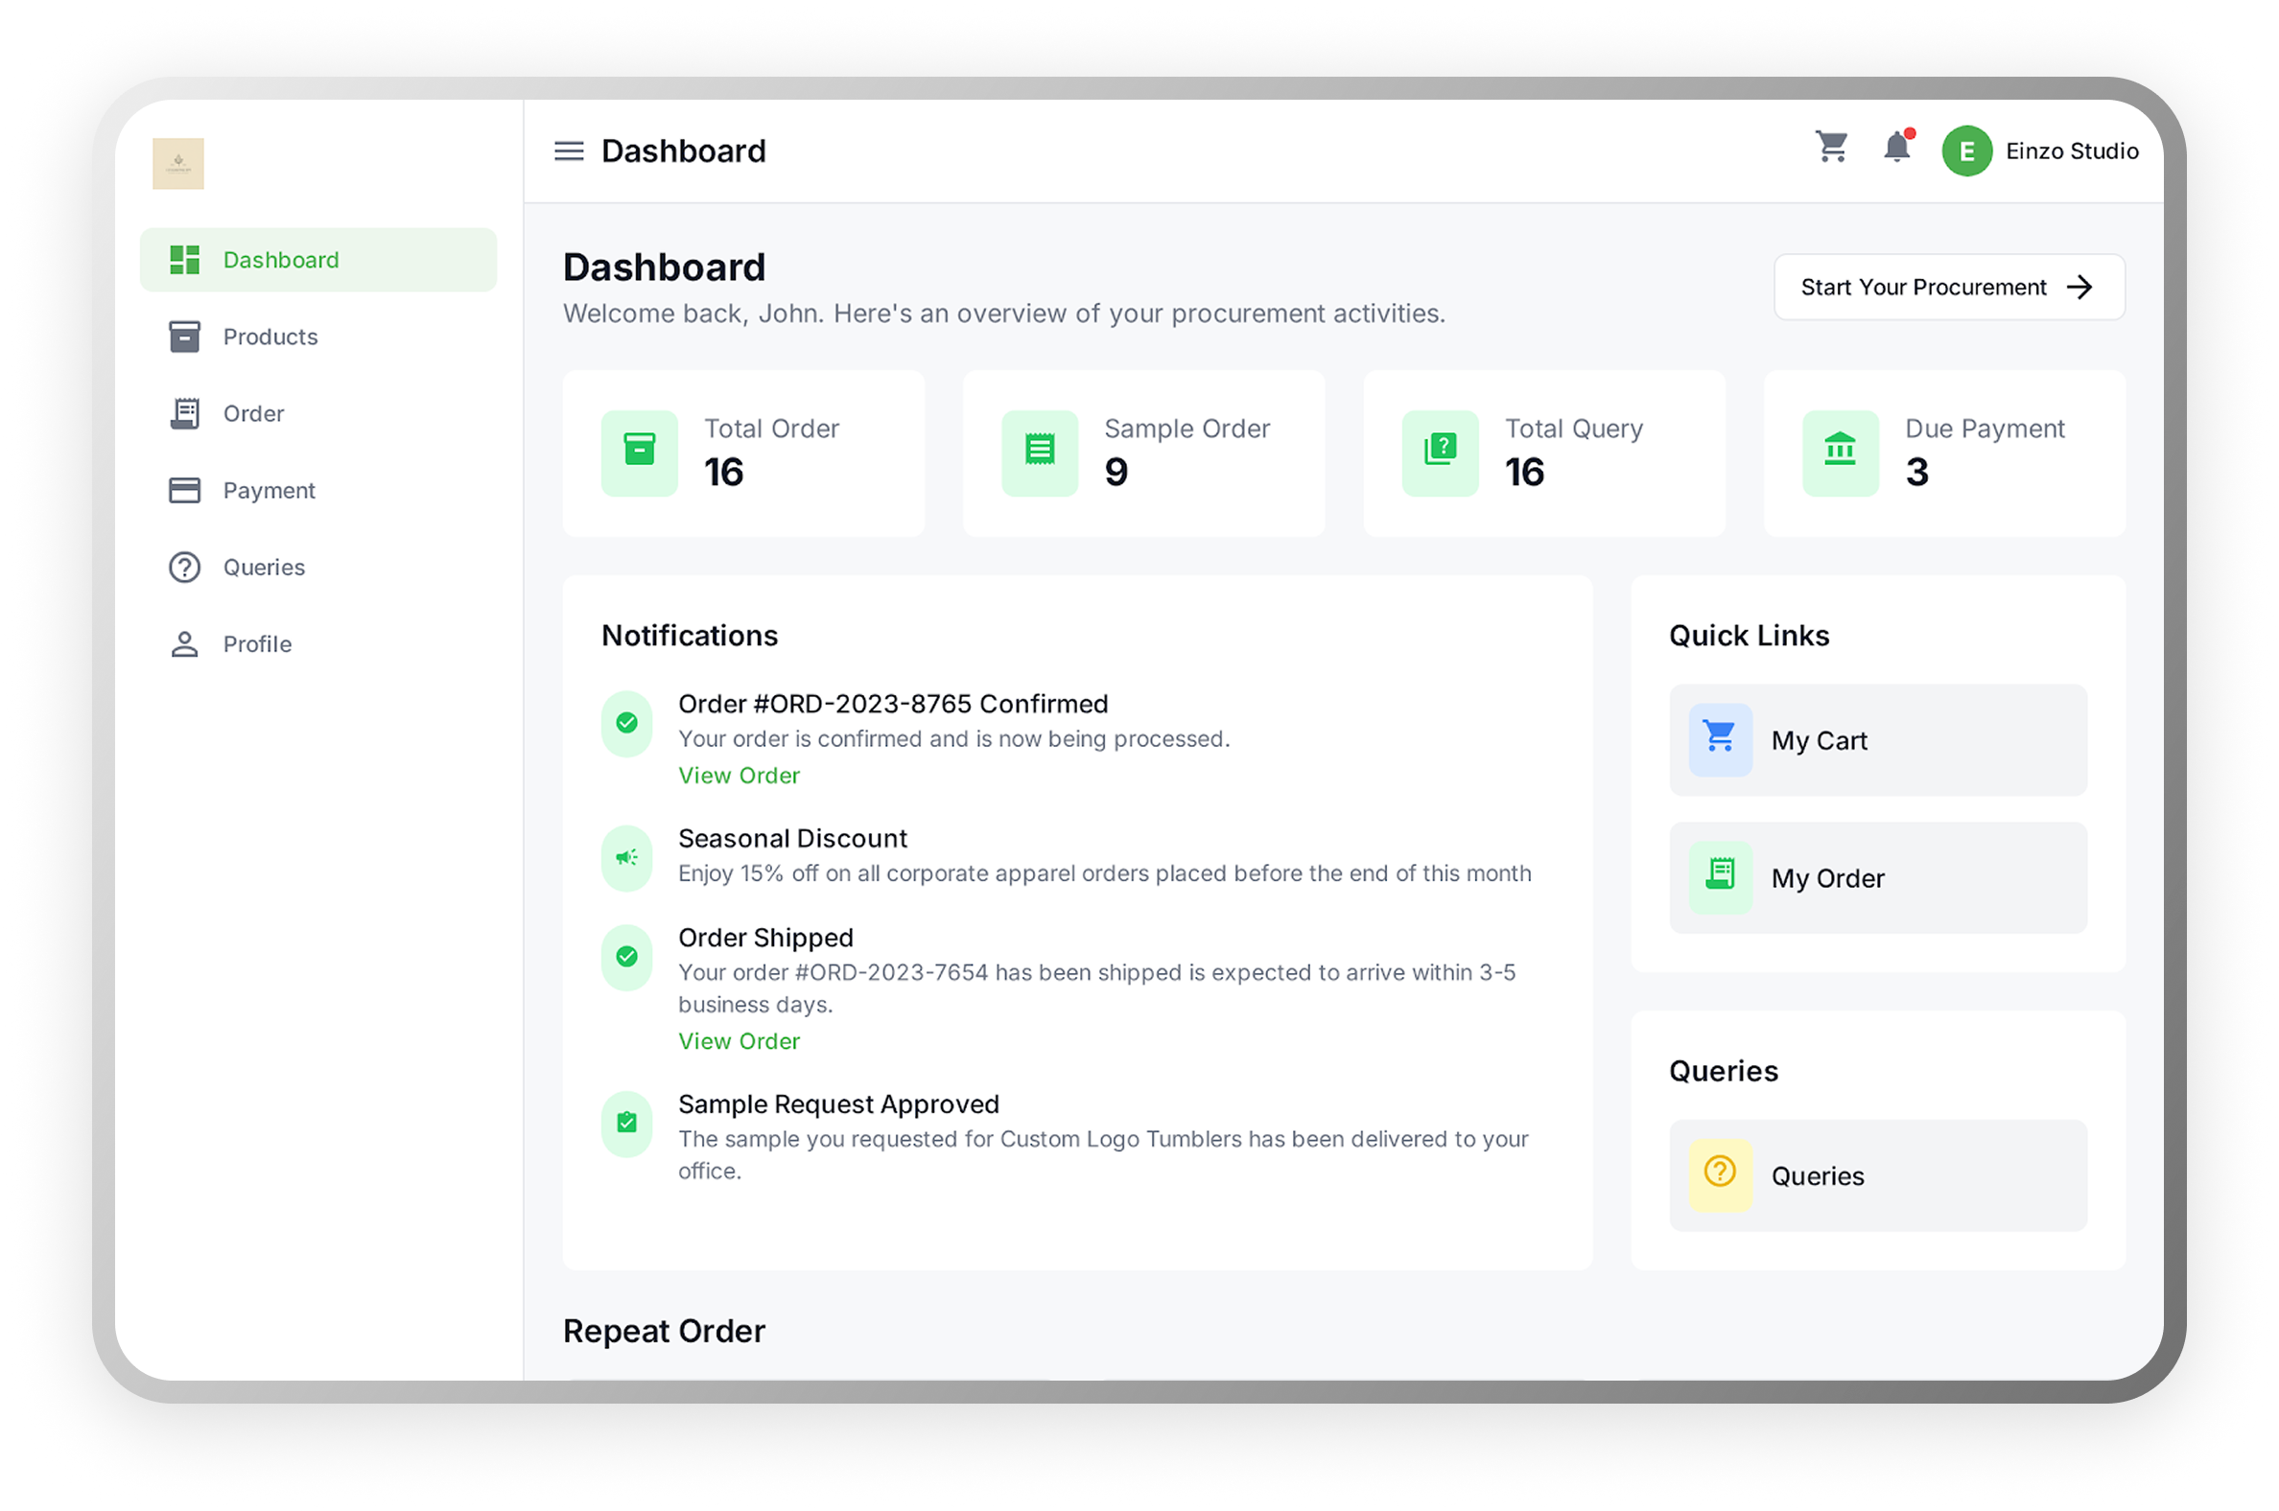2279x1511 pixels.
Task: Click the notification bell icon
Action: pos(1896,148)
